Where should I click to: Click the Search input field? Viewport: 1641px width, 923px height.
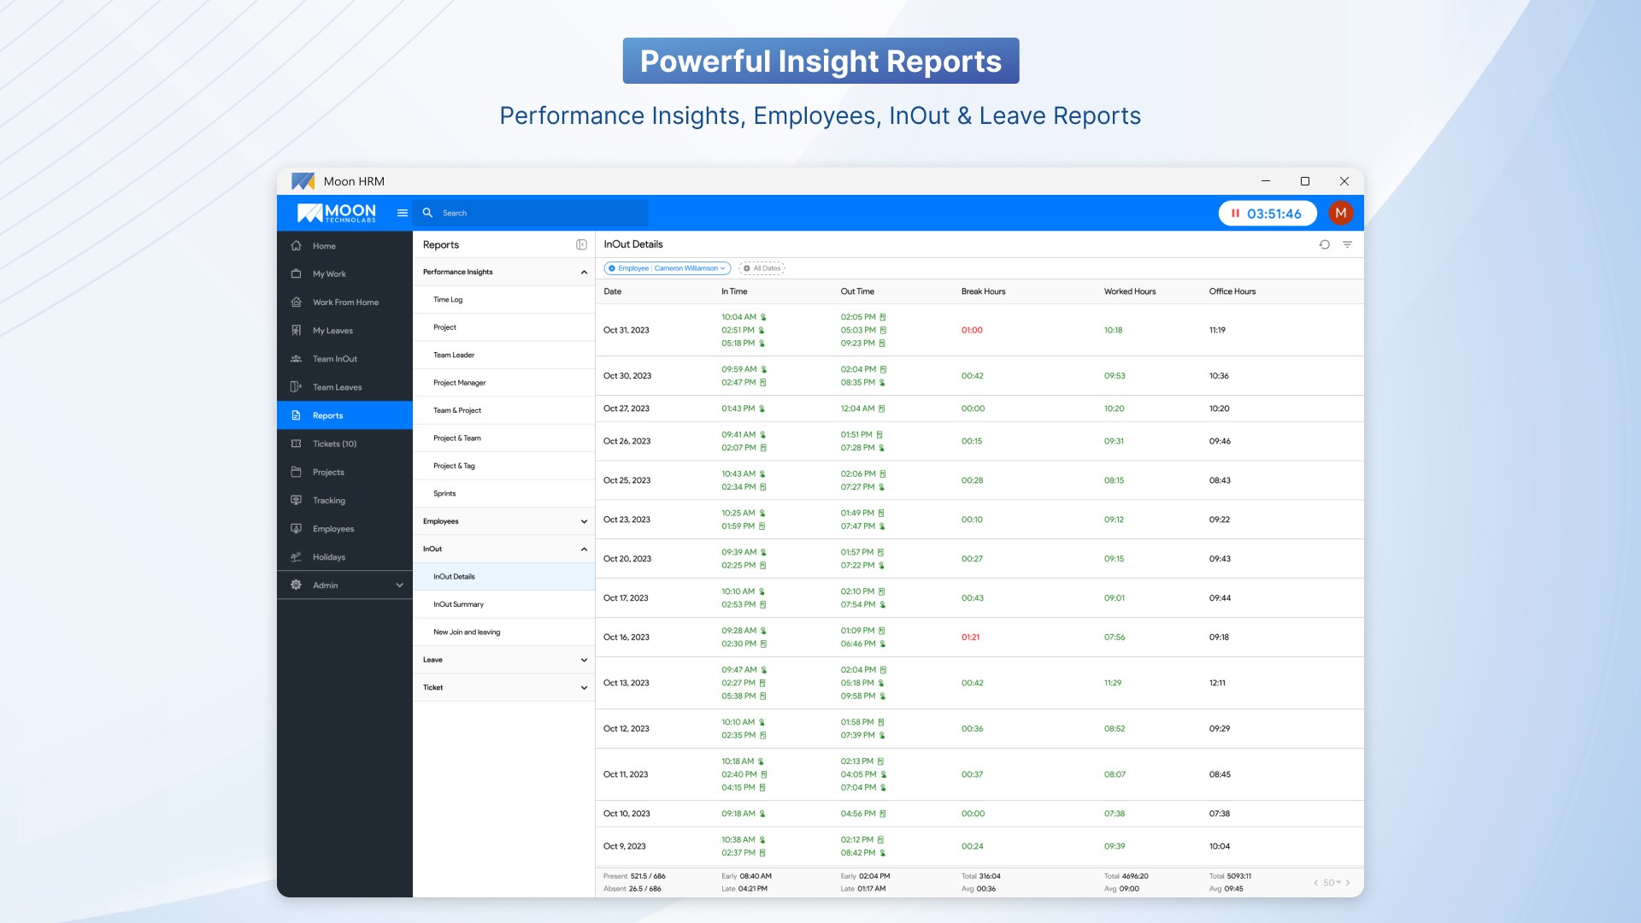click(x=538, y=213)
